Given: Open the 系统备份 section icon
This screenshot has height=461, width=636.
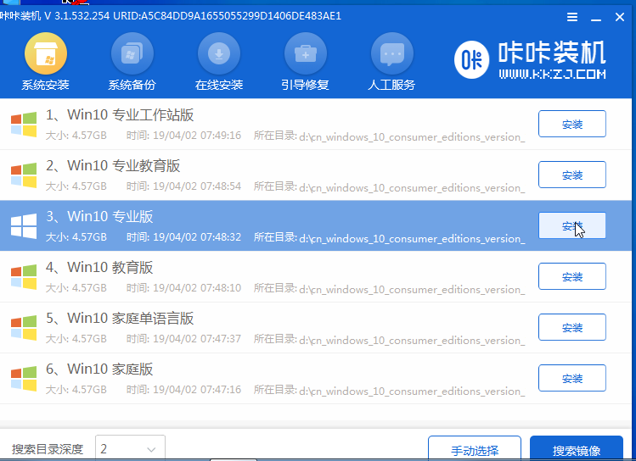Looking at the screenshot, I should tap(132, 53).
